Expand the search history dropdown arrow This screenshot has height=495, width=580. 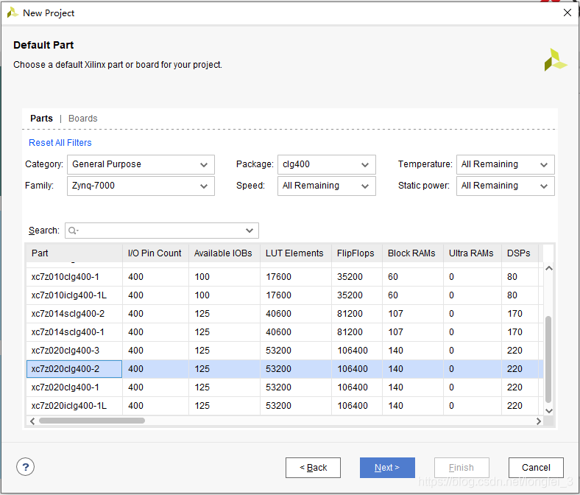[x=250, y=231]
